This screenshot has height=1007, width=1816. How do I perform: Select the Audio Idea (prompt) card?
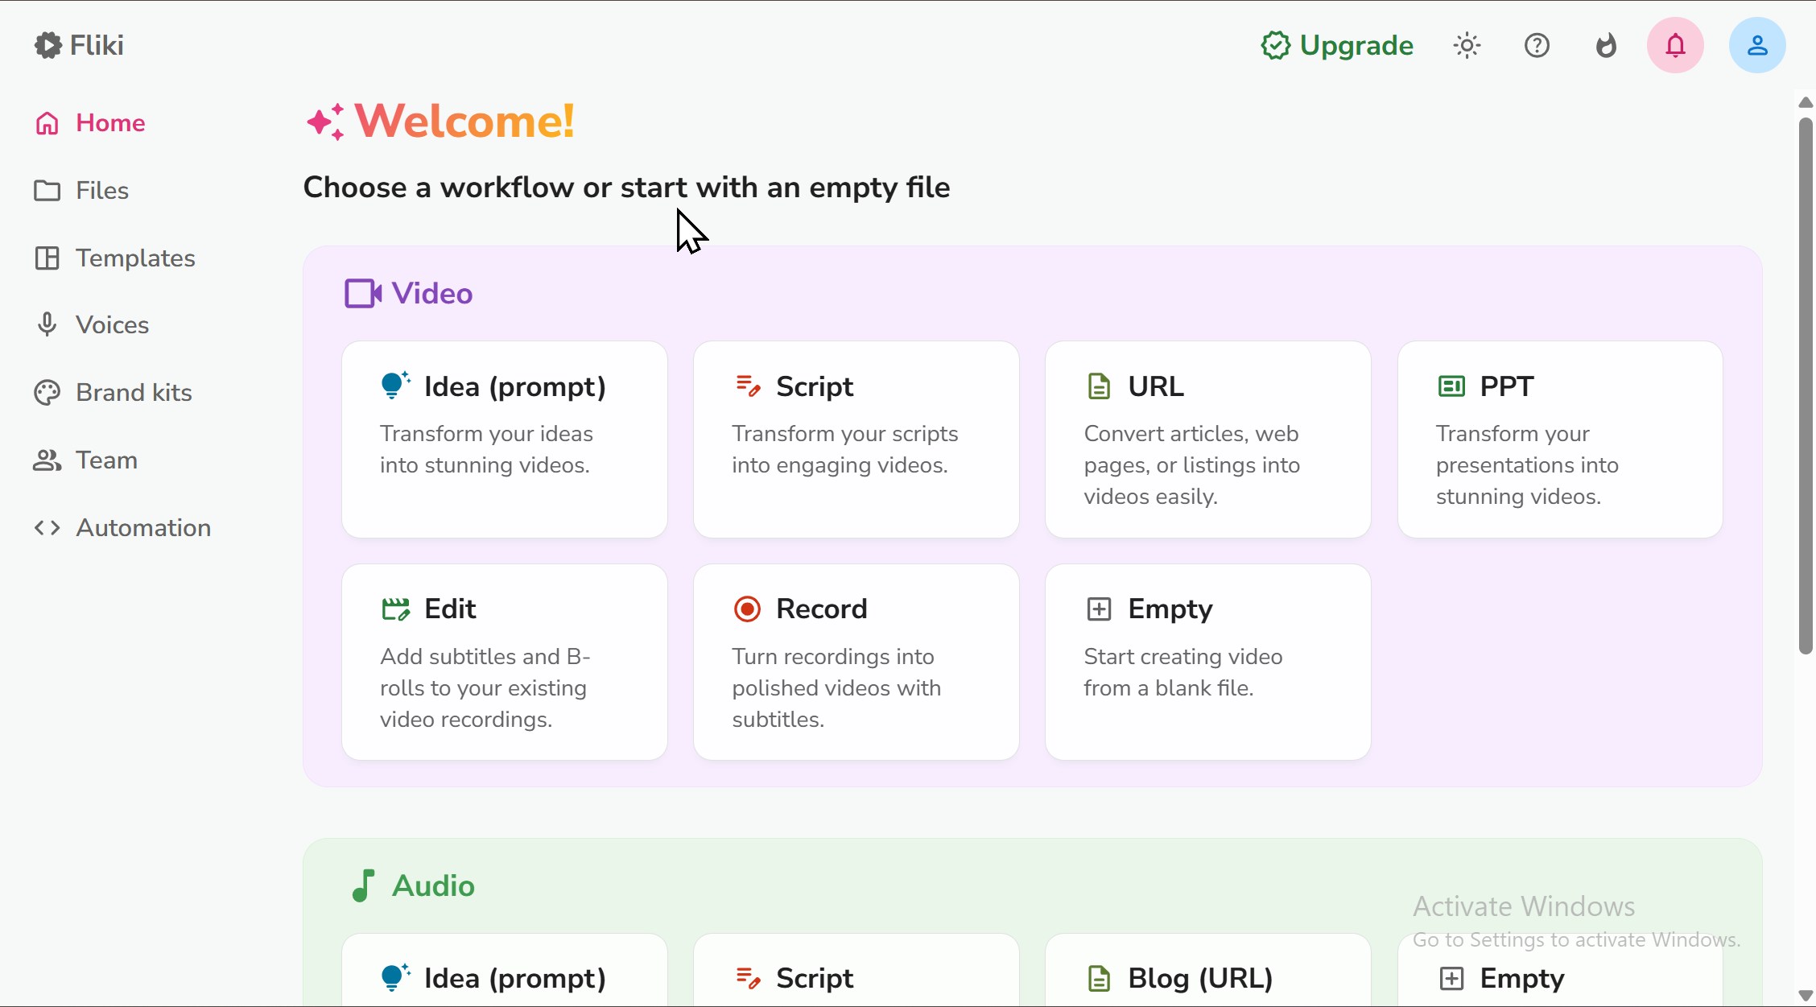tap(505, 970)
